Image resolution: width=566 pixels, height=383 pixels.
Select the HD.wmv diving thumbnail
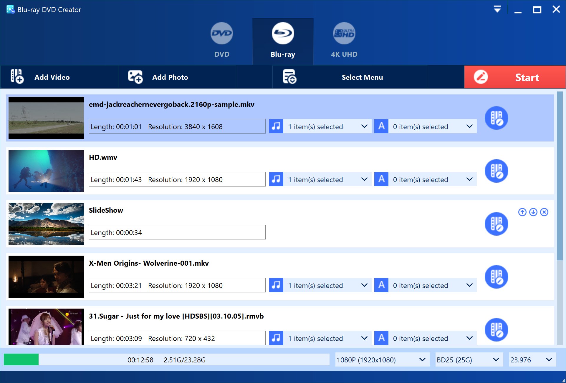click(x=46, y=171)
